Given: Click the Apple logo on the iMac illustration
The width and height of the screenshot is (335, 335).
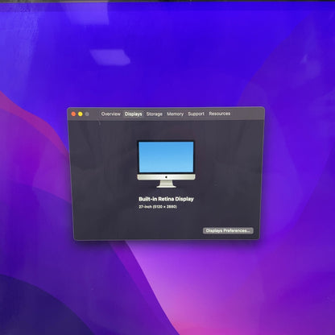Looking at the screenshot, I should (x=166, y=177).
